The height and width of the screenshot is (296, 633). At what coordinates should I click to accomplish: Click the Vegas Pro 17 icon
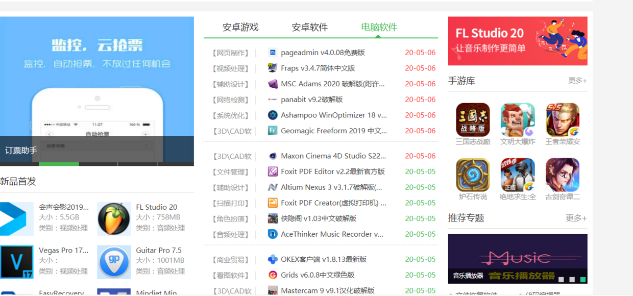[x=17, y=262]
